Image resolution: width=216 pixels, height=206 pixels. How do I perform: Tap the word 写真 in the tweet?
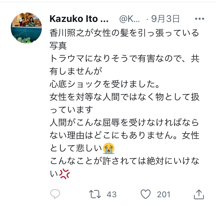tap(58, 46)
